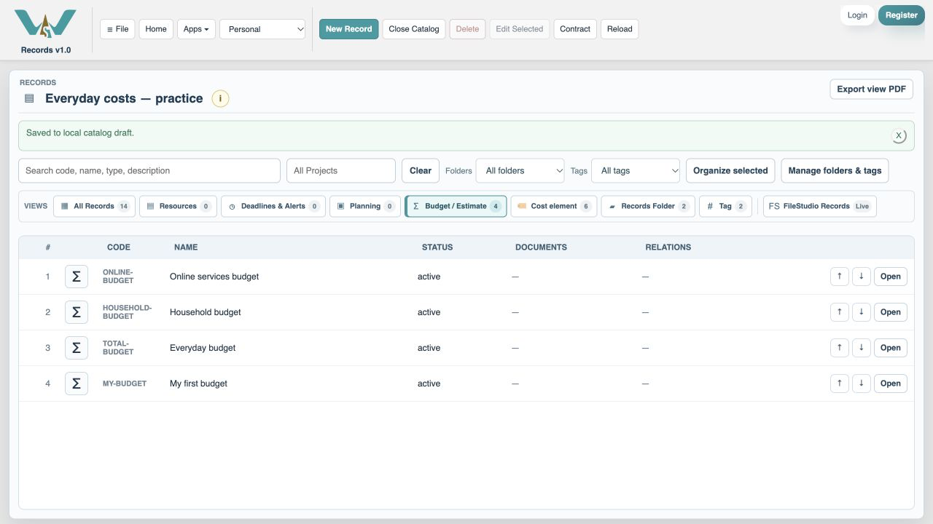933x524 pixels.
Task: Select the Planning view tab
Action: coord(365,206)
